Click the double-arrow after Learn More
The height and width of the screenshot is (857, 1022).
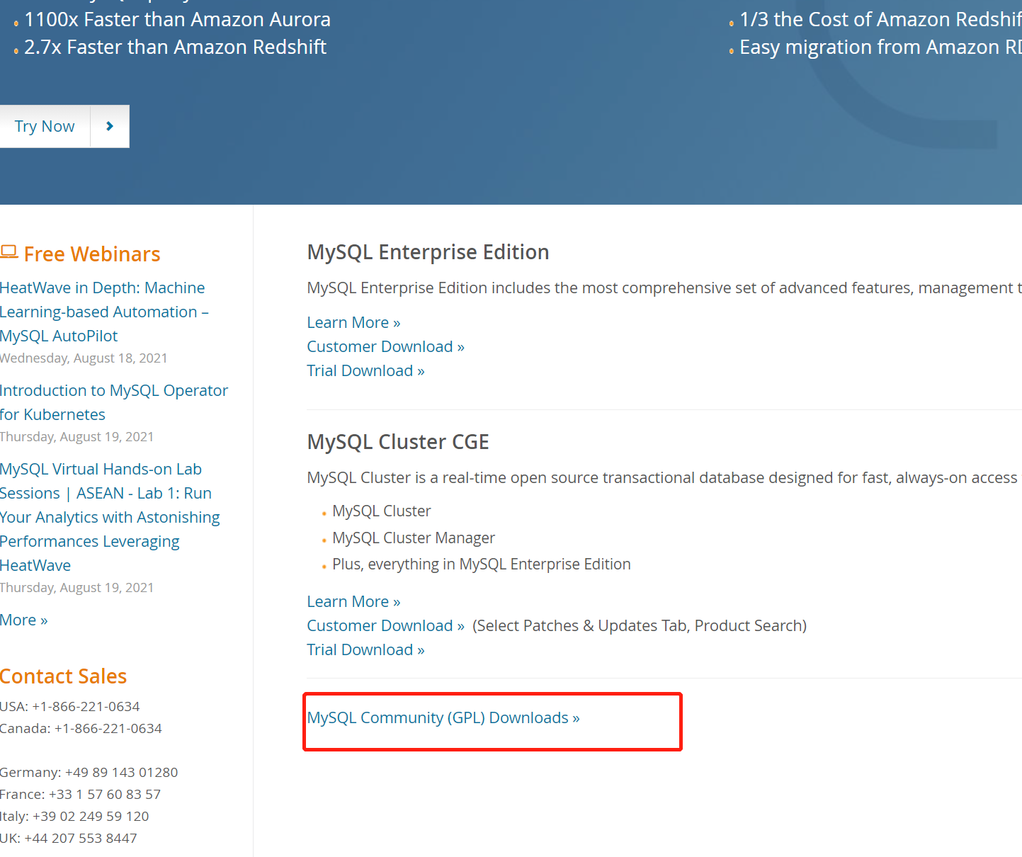(395, 322)
